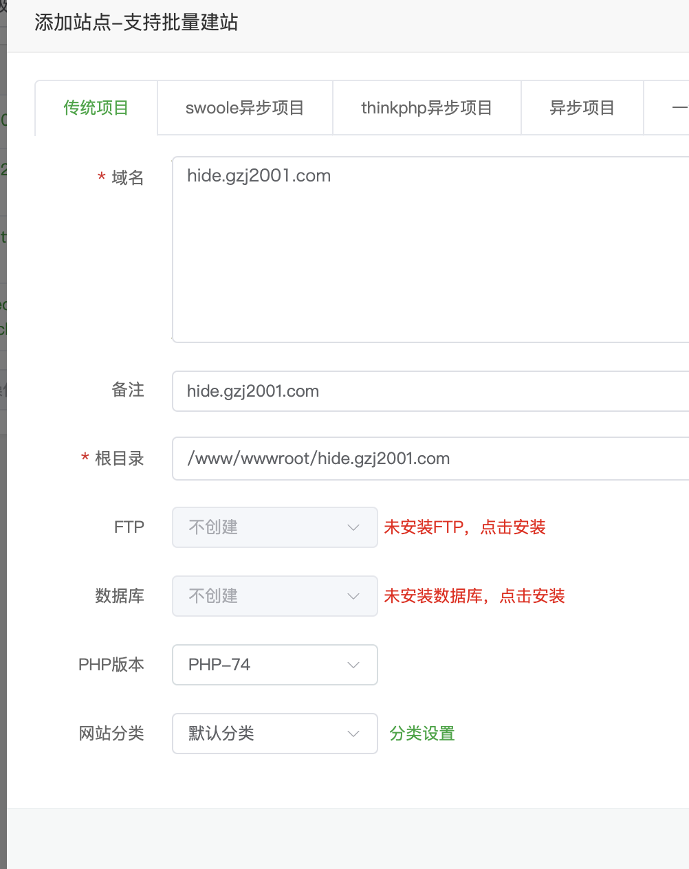
Task: Click the PHP版本 dropdown chevron arrow
Action: (x=353, y=665)
